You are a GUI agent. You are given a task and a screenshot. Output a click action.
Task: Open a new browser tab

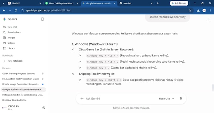point(158,3)
